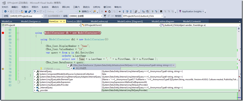Image resolution: width=243 pixels, height=101 pixels.
Task: Click line number 75 in the gutter
Action: (x=10, y=59)
